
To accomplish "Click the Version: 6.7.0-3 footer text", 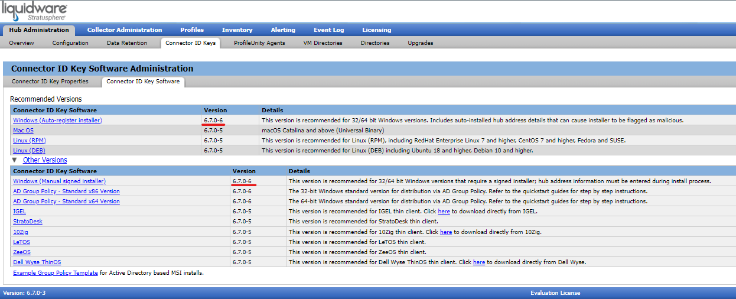I will coord(24,292).
